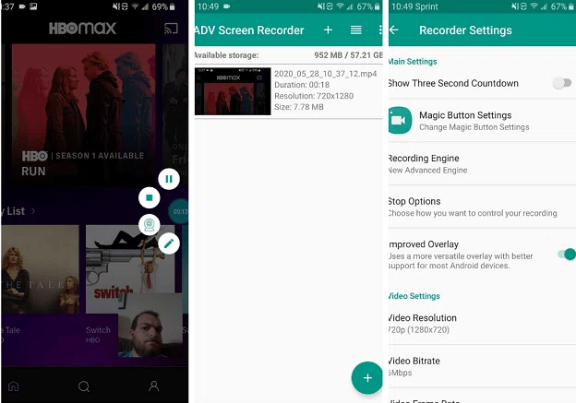Tap the recording indicator in the ADV status bar
576x403 pixels.
pos(227,6)
